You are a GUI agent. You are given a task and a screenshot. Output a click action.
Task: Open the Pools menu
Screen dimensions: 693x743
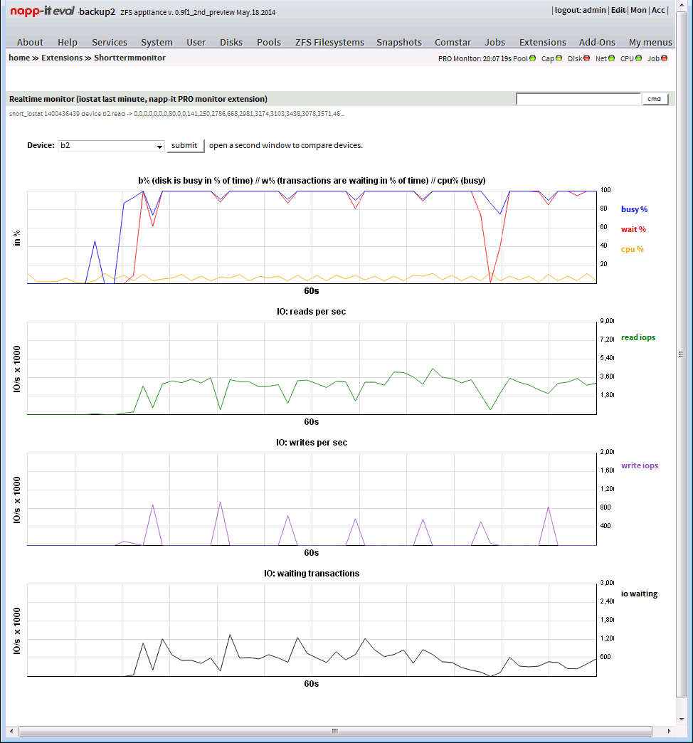[269, 42]
